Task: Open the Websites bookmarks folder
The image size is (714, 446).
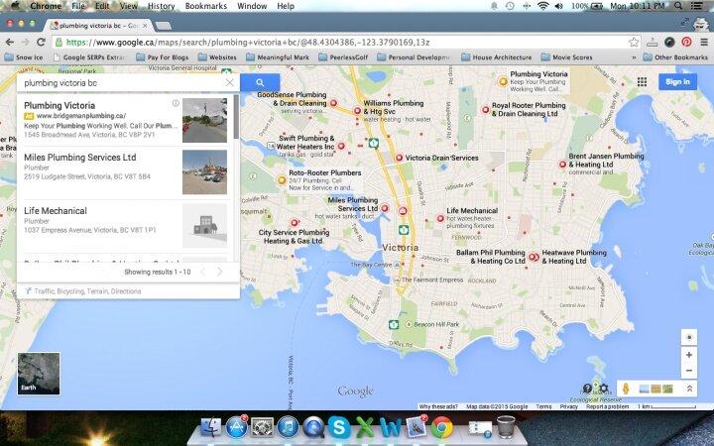Action: (x=217, y=57)
